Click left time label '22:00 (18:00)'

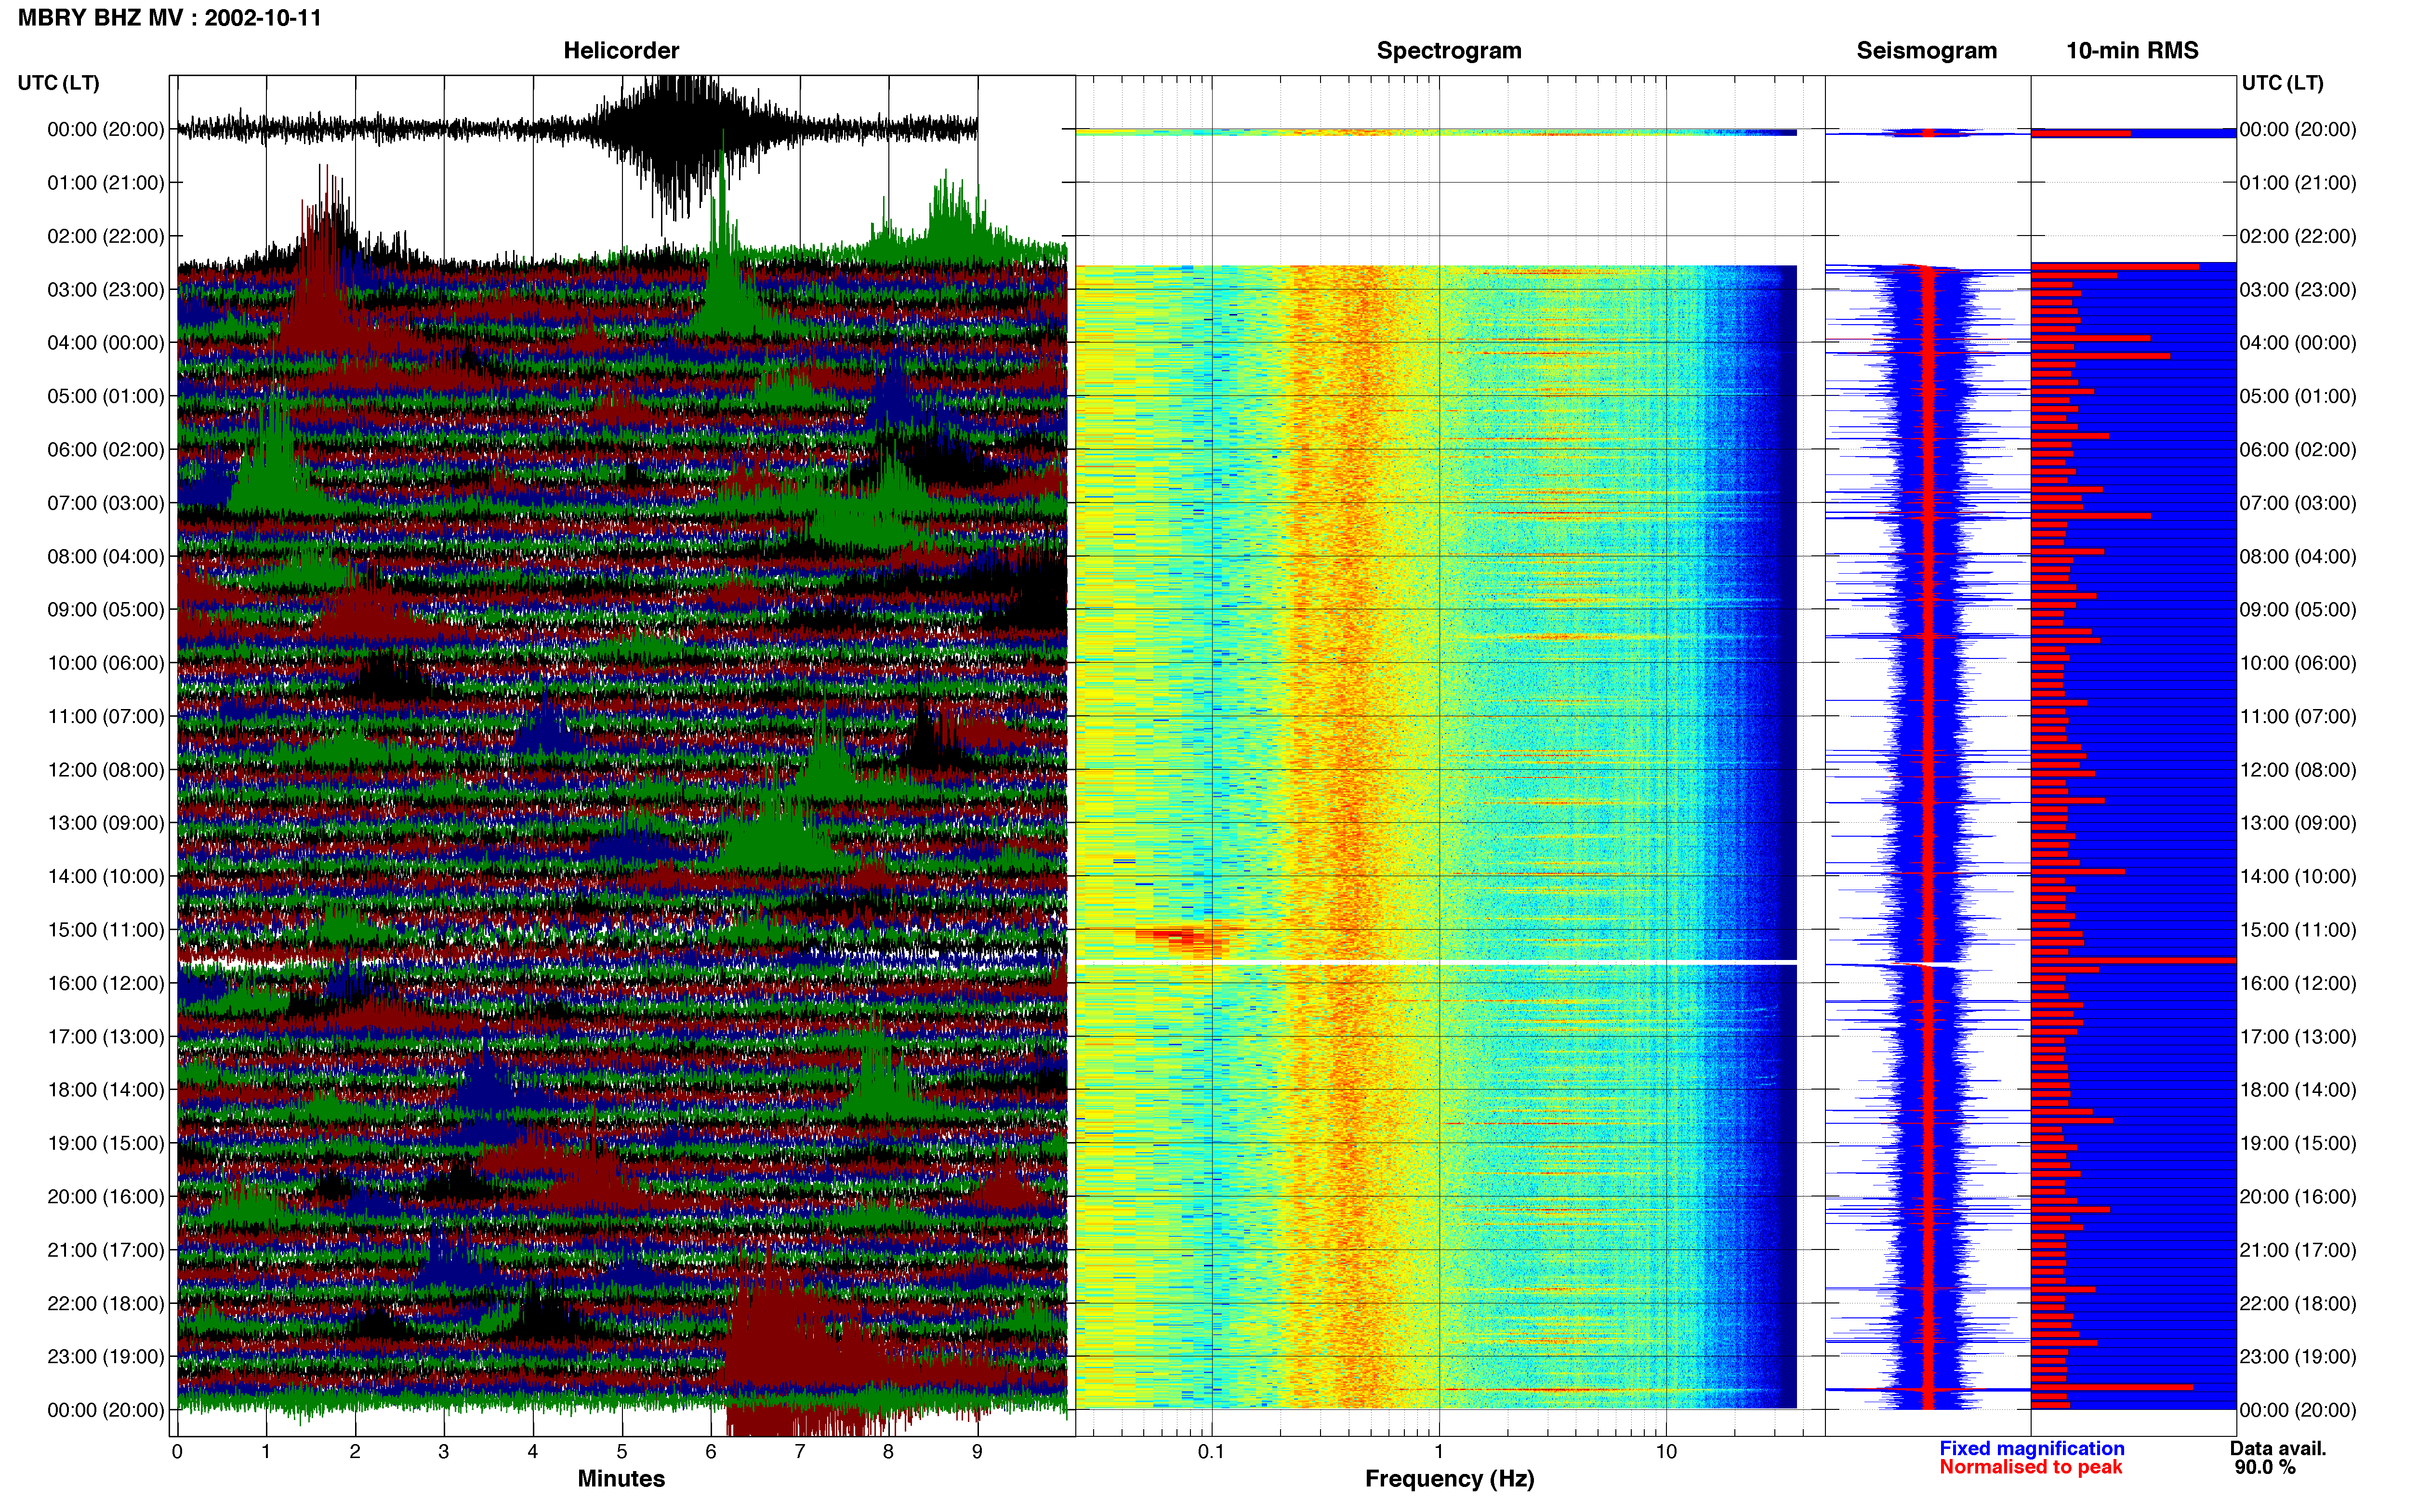click(x=106, y=1303)
